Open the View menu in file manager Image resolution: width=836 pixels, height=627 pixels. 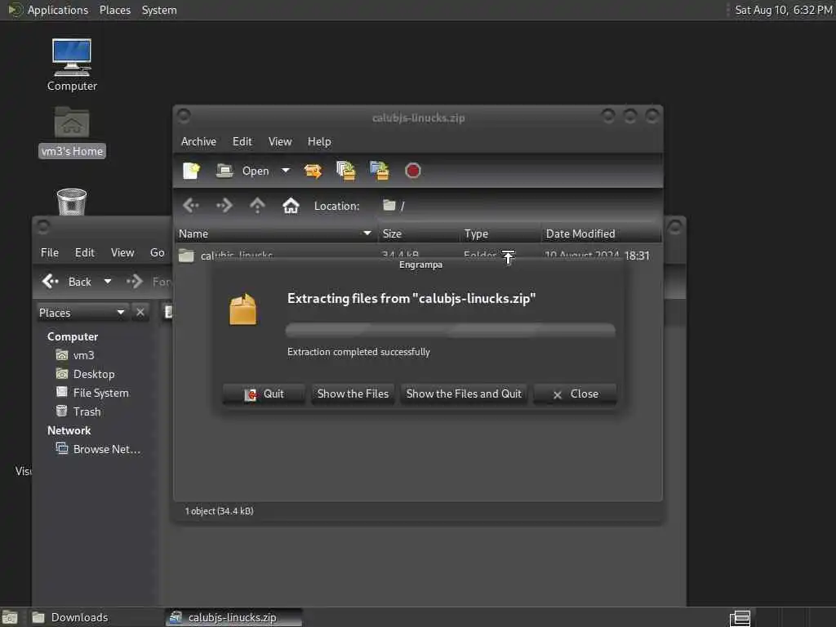pyautogui.click(x=122, y=252)
